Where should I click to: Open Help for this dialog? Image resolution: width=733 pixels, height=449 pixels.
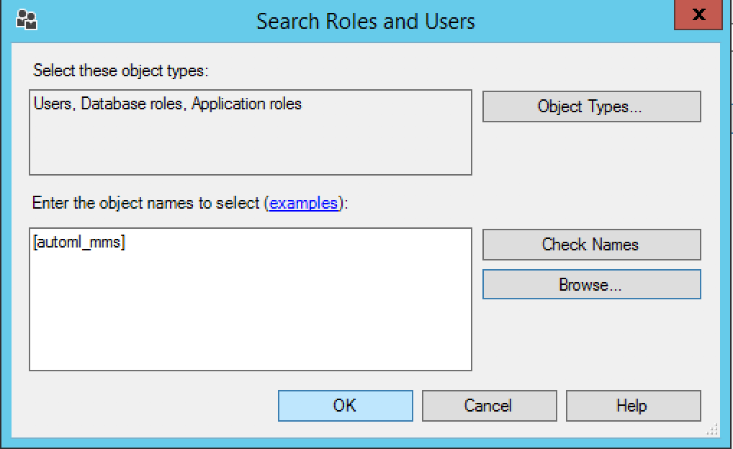(633, 406)
